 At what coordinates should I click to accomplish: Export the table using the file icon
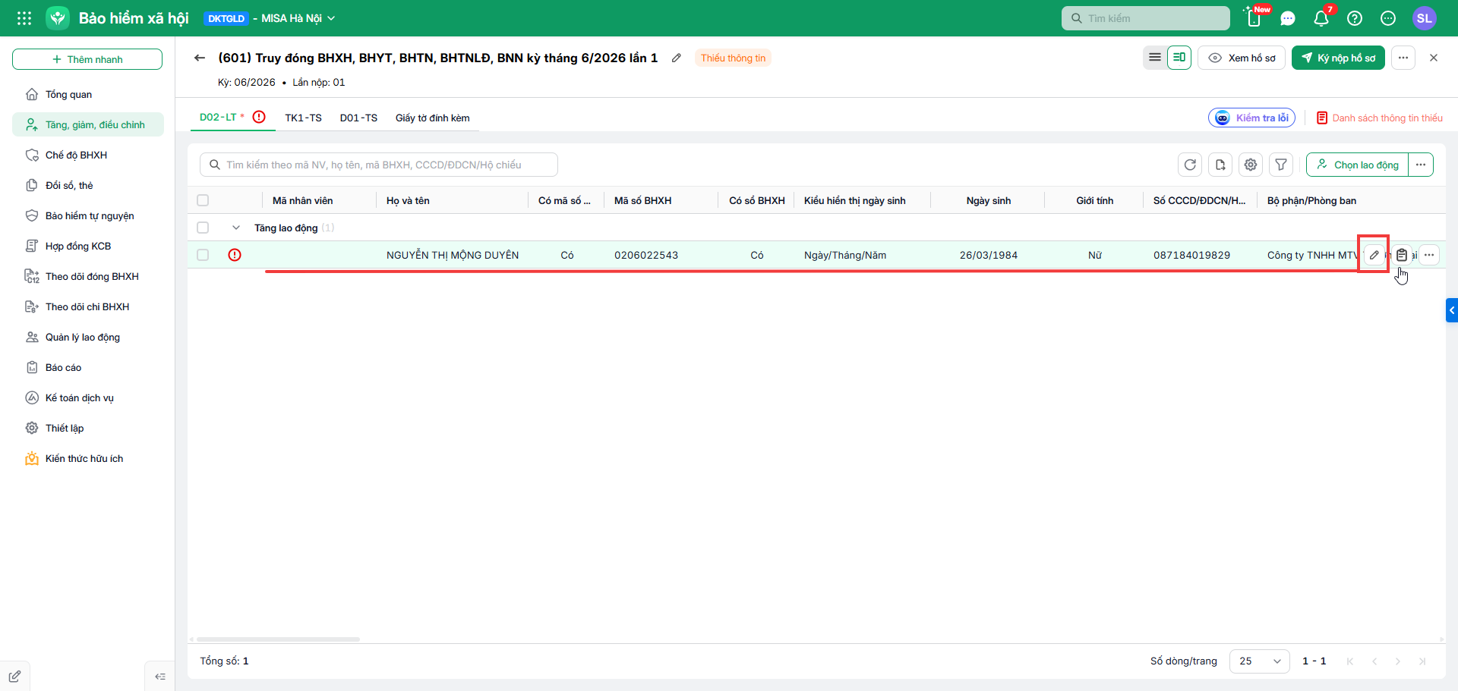[x=1220, y=165]
